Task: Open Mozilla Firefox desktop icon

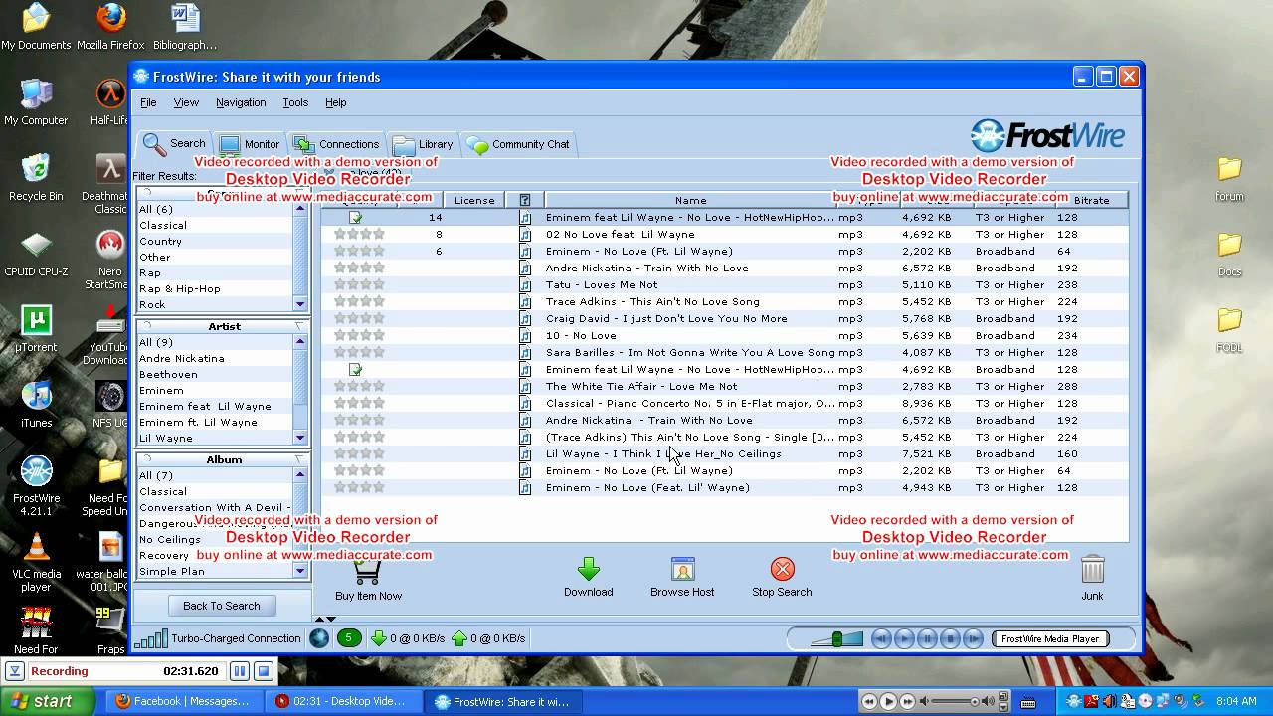Action: (111, 18)
